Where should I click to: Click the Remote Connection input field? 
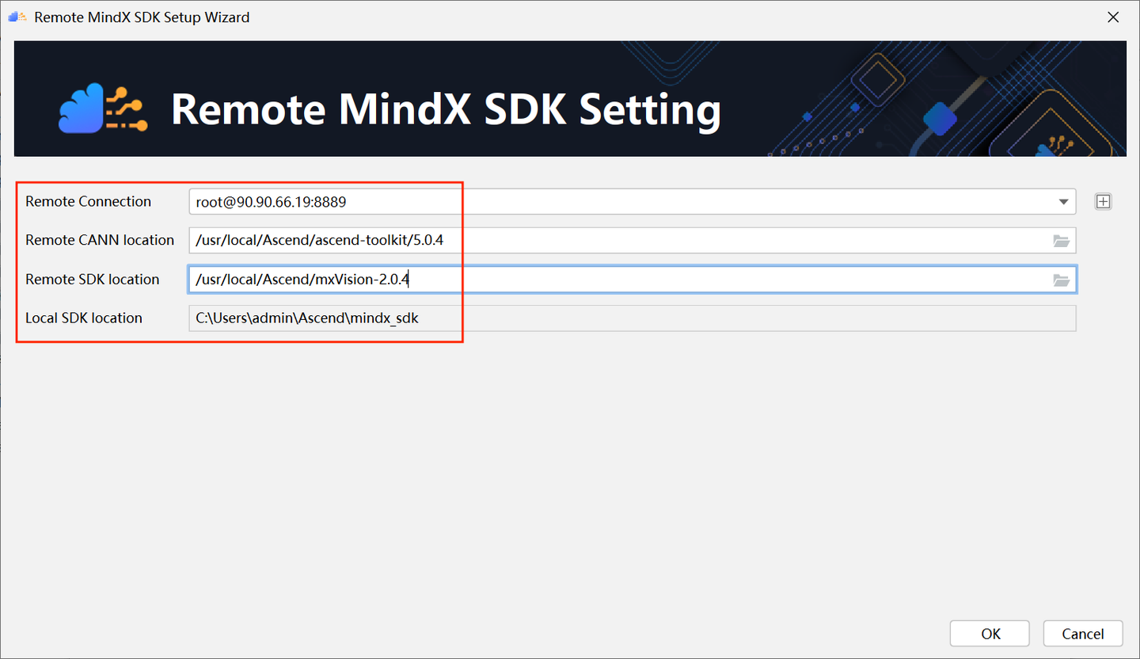(x=325, y=201)
